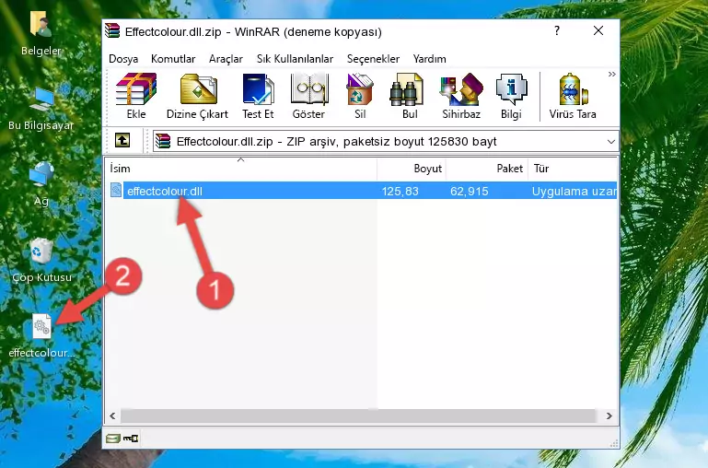Click the horizontal scrollbar left arrow
This screenshot has height=468, width=708.
(x=113, y=415)
